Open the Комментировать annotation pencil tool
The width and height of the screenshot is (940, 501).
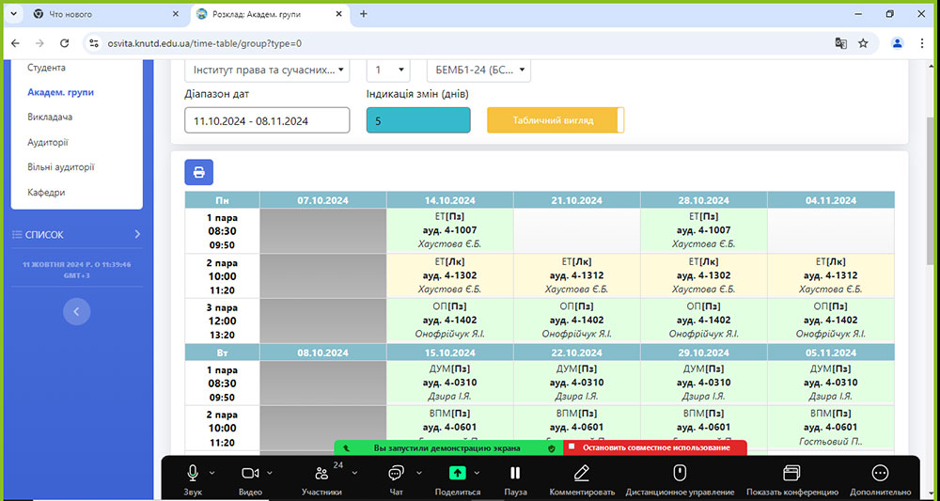coord(580,474)
